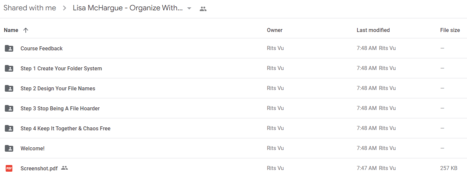
Task: Click the shared icon next to Screenshot.pdf
Action: click(x=64, y=168)
